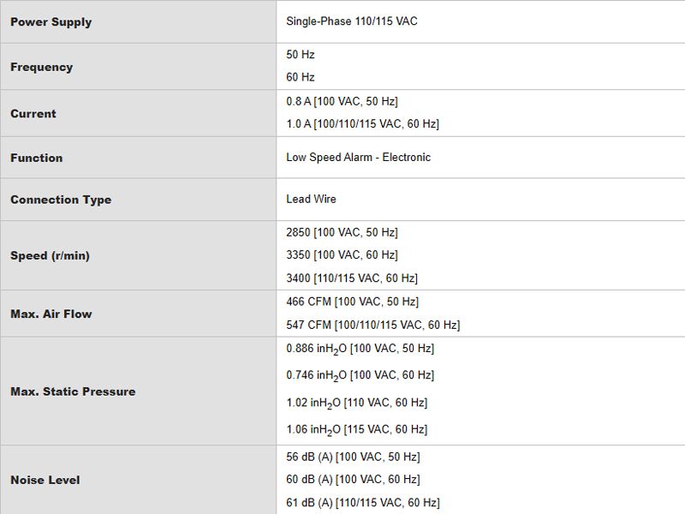Select the Single-Phase 110/115 VAC value
Image resolution: width=685 pixels, height=514 pixels.
coord(352,21)
